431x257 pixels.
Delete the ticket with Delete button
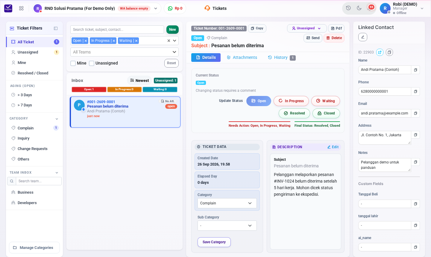click(x=334, y=38)
